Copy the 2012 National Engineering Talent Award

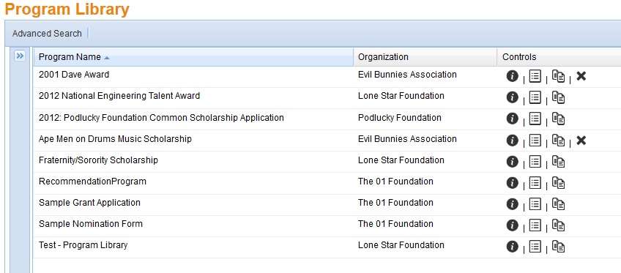558,97
